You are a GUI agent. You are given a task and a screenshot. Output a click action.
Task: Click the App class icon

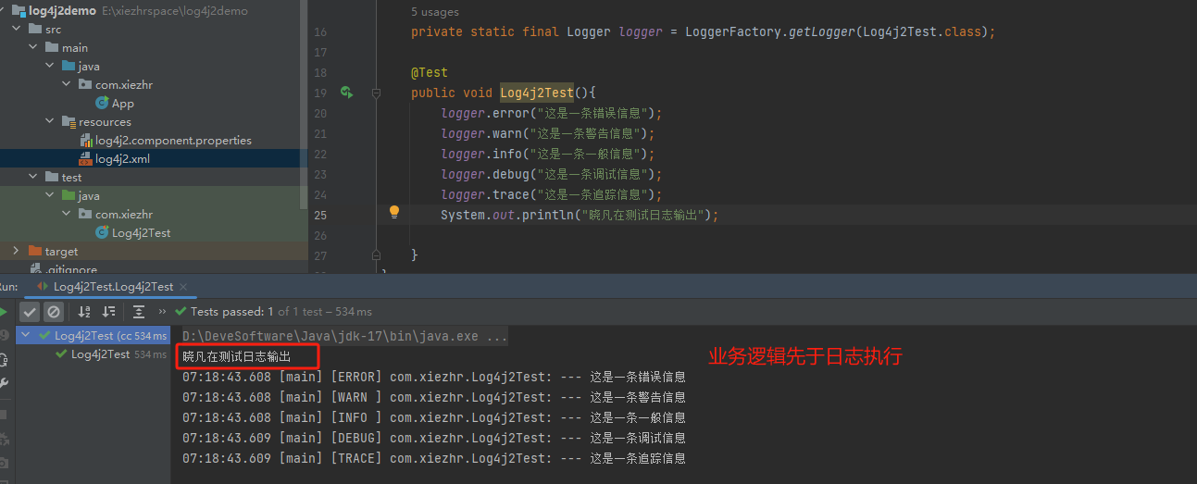point(103,104)
